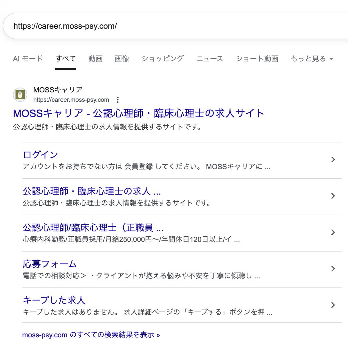Screen dimensions: 348x348
Task: Expand the 応募フォーム sitelink chevron
Action: (x=333, y=269)
